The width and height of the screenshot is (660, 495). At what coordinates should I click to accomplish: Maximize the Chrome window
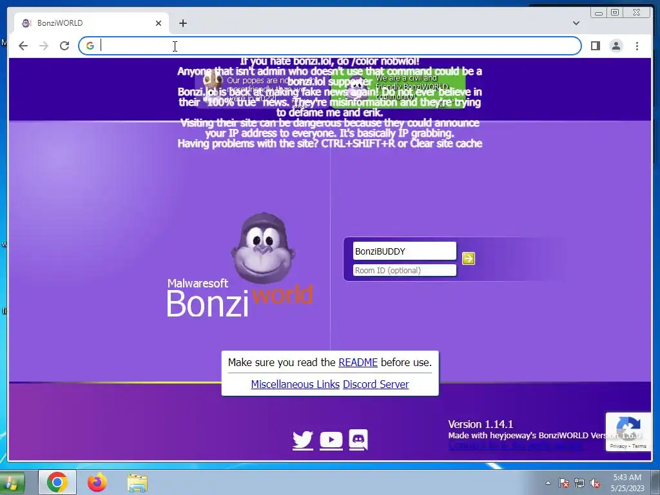(x=615, y=13)
